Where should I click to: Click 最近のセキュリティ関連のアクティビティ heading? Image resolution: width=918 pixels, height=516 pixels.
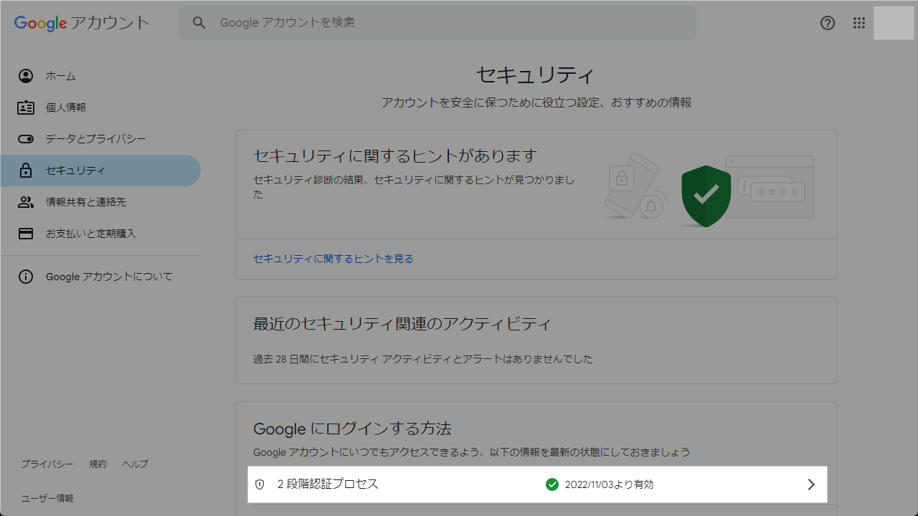pyautogui.click(x=402, y=324)
